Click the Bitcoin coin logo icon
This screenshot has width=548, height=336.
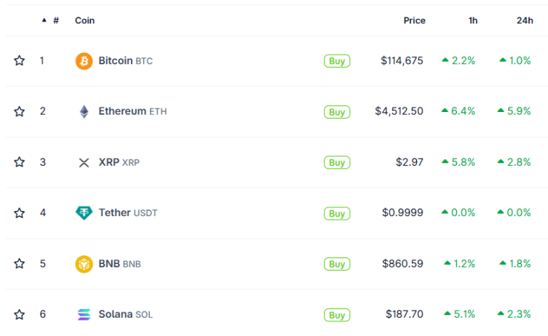coord(84,61)
